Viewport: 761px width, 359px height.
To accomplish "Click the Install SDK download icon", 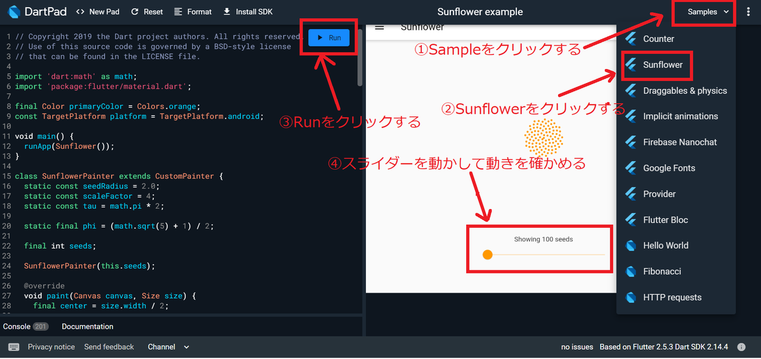I will pyautogui.click(x=227, y=12).
